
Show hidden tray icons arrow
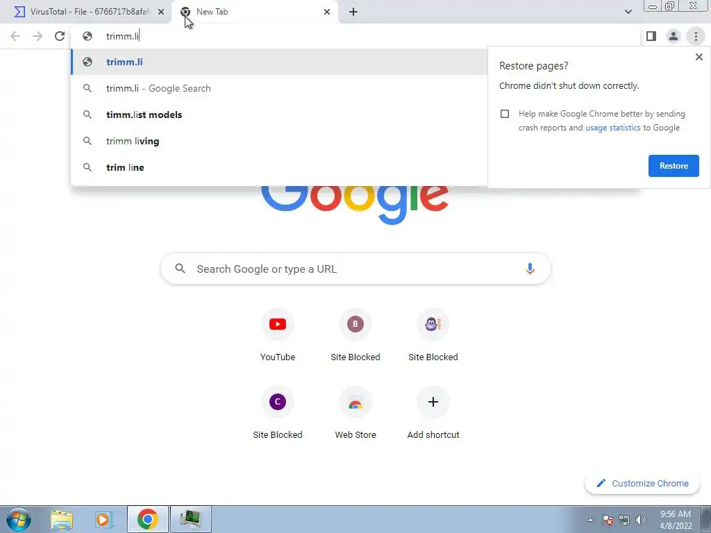[x=590, y=520]
